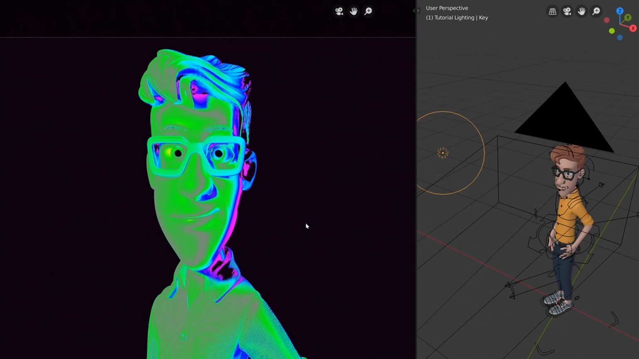Toggle camera view in right 3D viewport
Viewport: 639px width, 359px height.
click(567, 12)
